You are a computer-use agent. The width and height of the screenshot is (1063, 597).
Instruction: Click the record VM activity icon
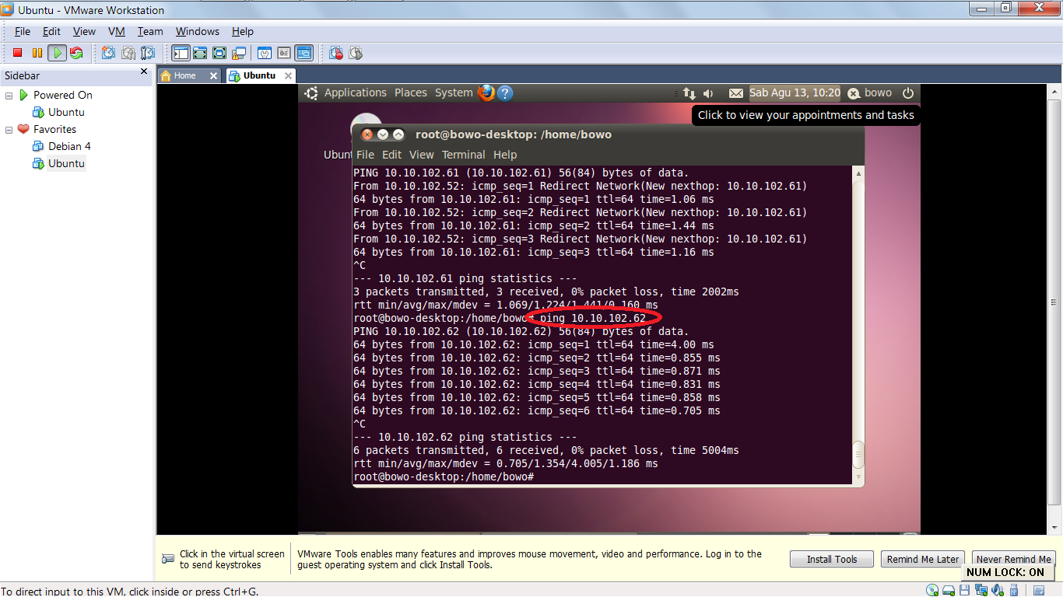[x=336, y=53]
